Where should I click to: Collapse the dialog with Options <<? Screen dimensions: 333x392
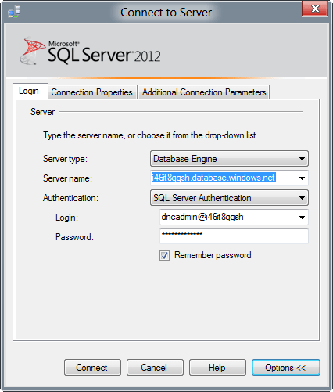286,368
